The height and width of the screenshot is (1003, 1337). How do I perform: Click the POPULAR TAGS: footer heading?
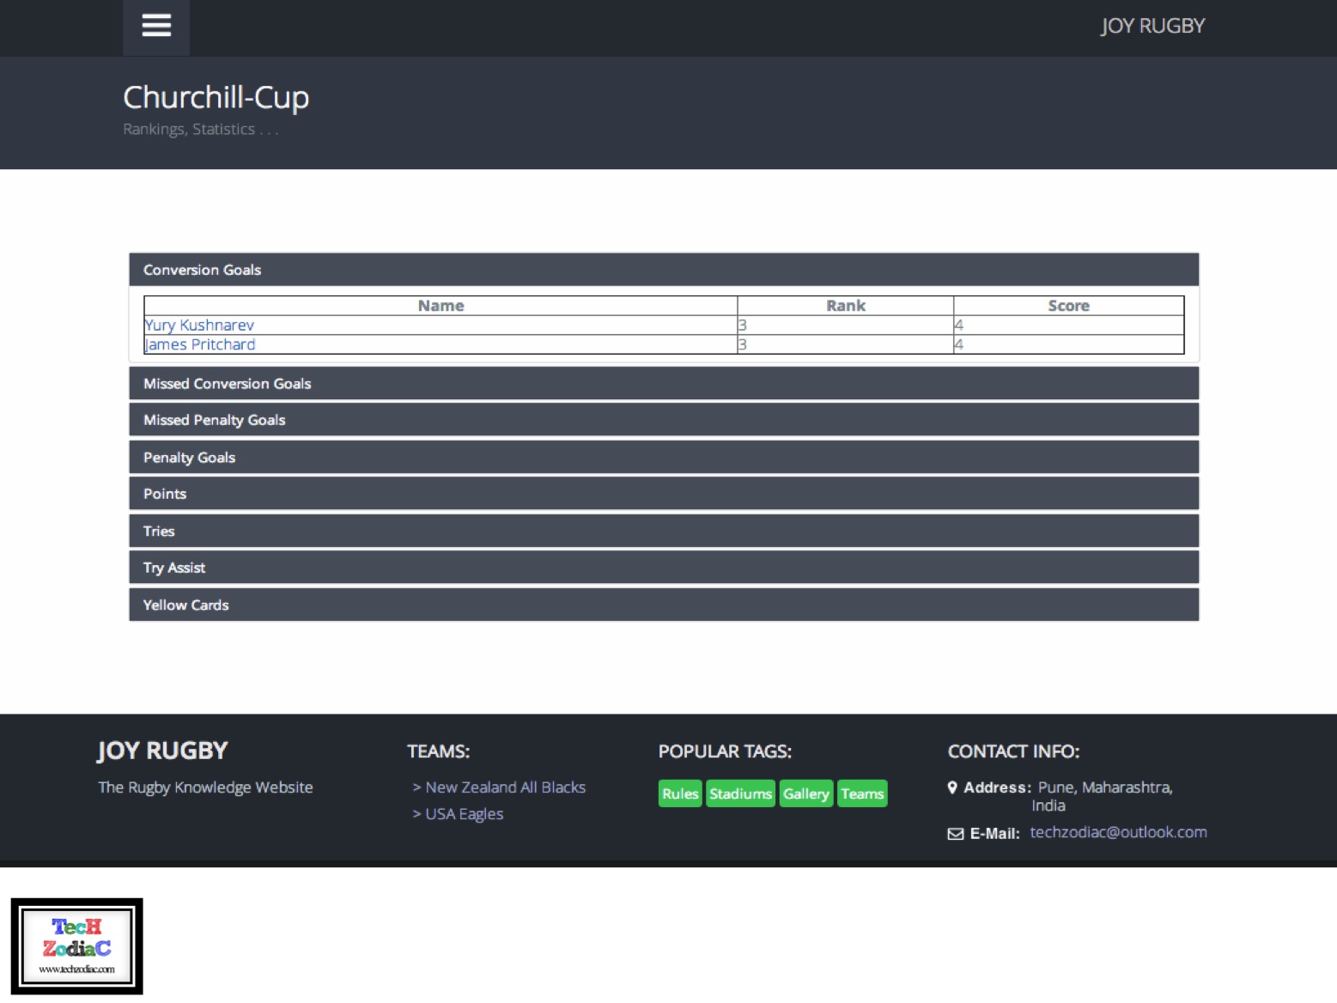tap(725, 751)
